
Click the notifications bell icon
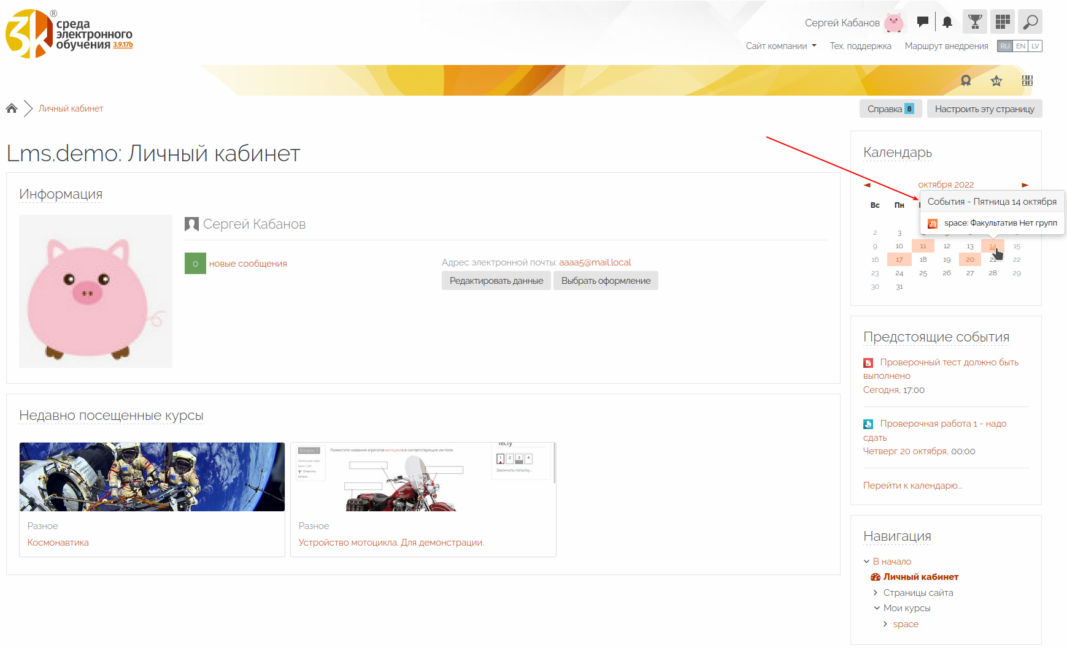[947, 23]
